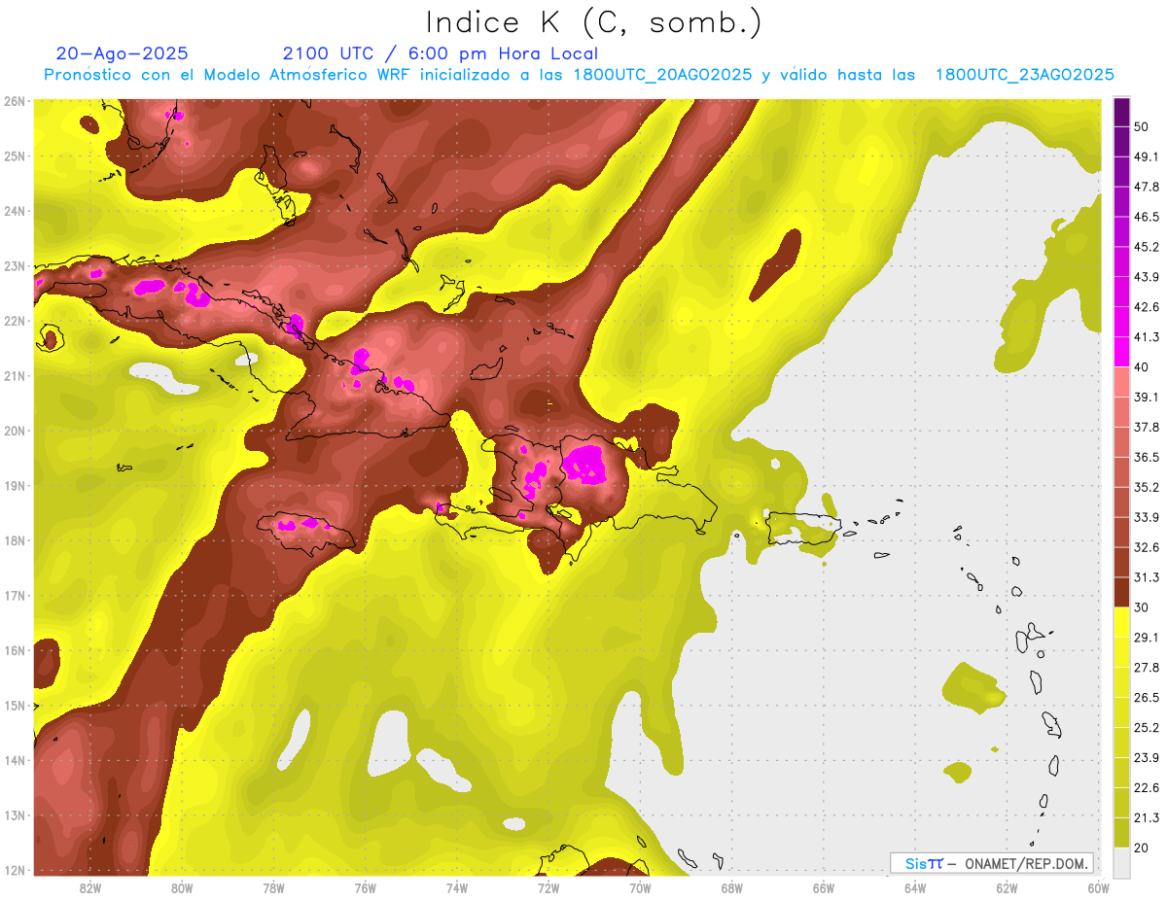Click legend value "42.6"
The height and width of the screenshot is (901, 1167).
point(1147,307)
